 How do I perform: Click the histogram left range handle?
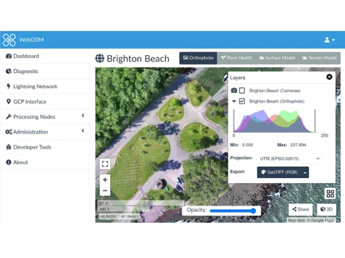click(234, 121)
